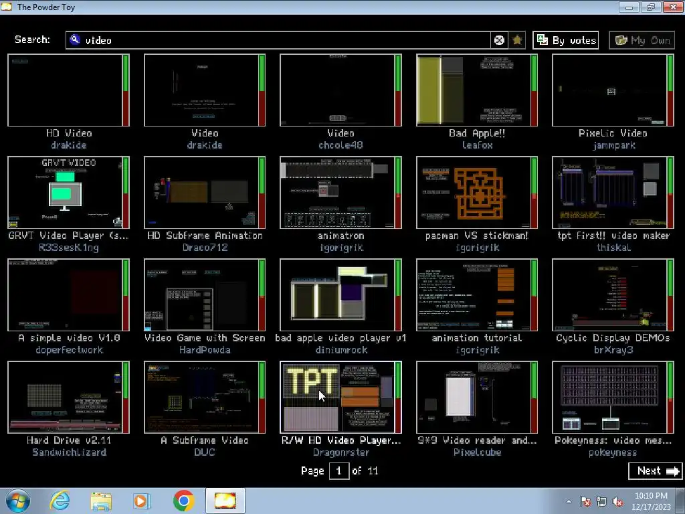685x514 pixels.
Task: Click the Cyclic Display DEMOs title text
Action: [613, 338]
